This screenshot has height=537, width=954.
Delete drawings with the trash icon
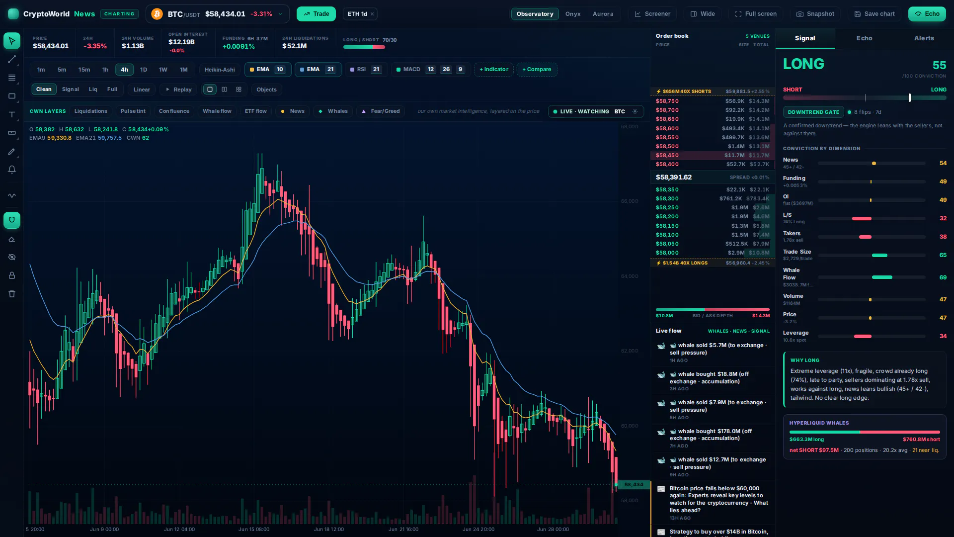tap(12, 294)
